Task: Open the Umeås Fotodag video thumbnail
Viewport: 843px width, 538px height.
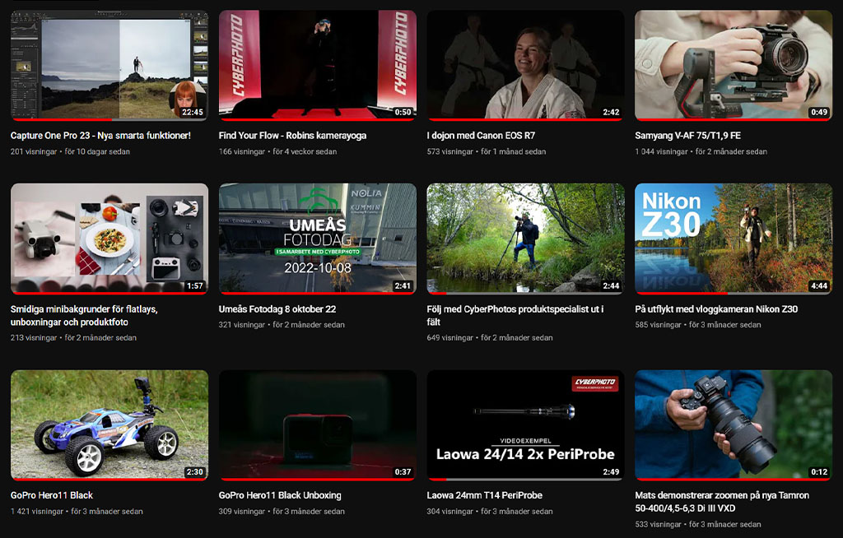Action: tap(317, 239)
